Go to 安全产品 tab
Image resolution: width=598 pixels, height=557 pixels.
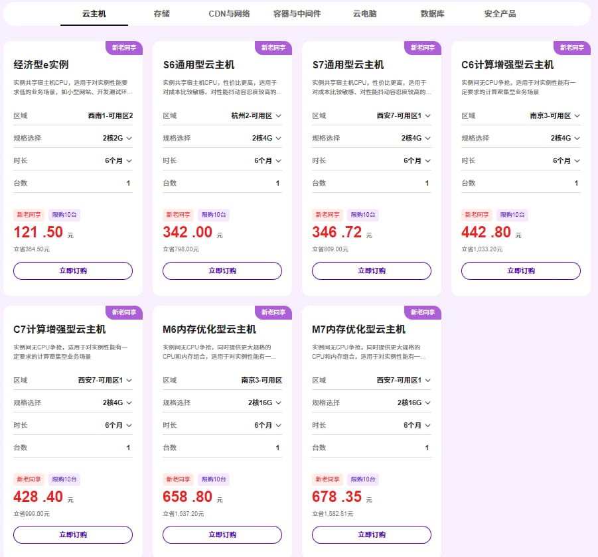[x=500, y=13]
